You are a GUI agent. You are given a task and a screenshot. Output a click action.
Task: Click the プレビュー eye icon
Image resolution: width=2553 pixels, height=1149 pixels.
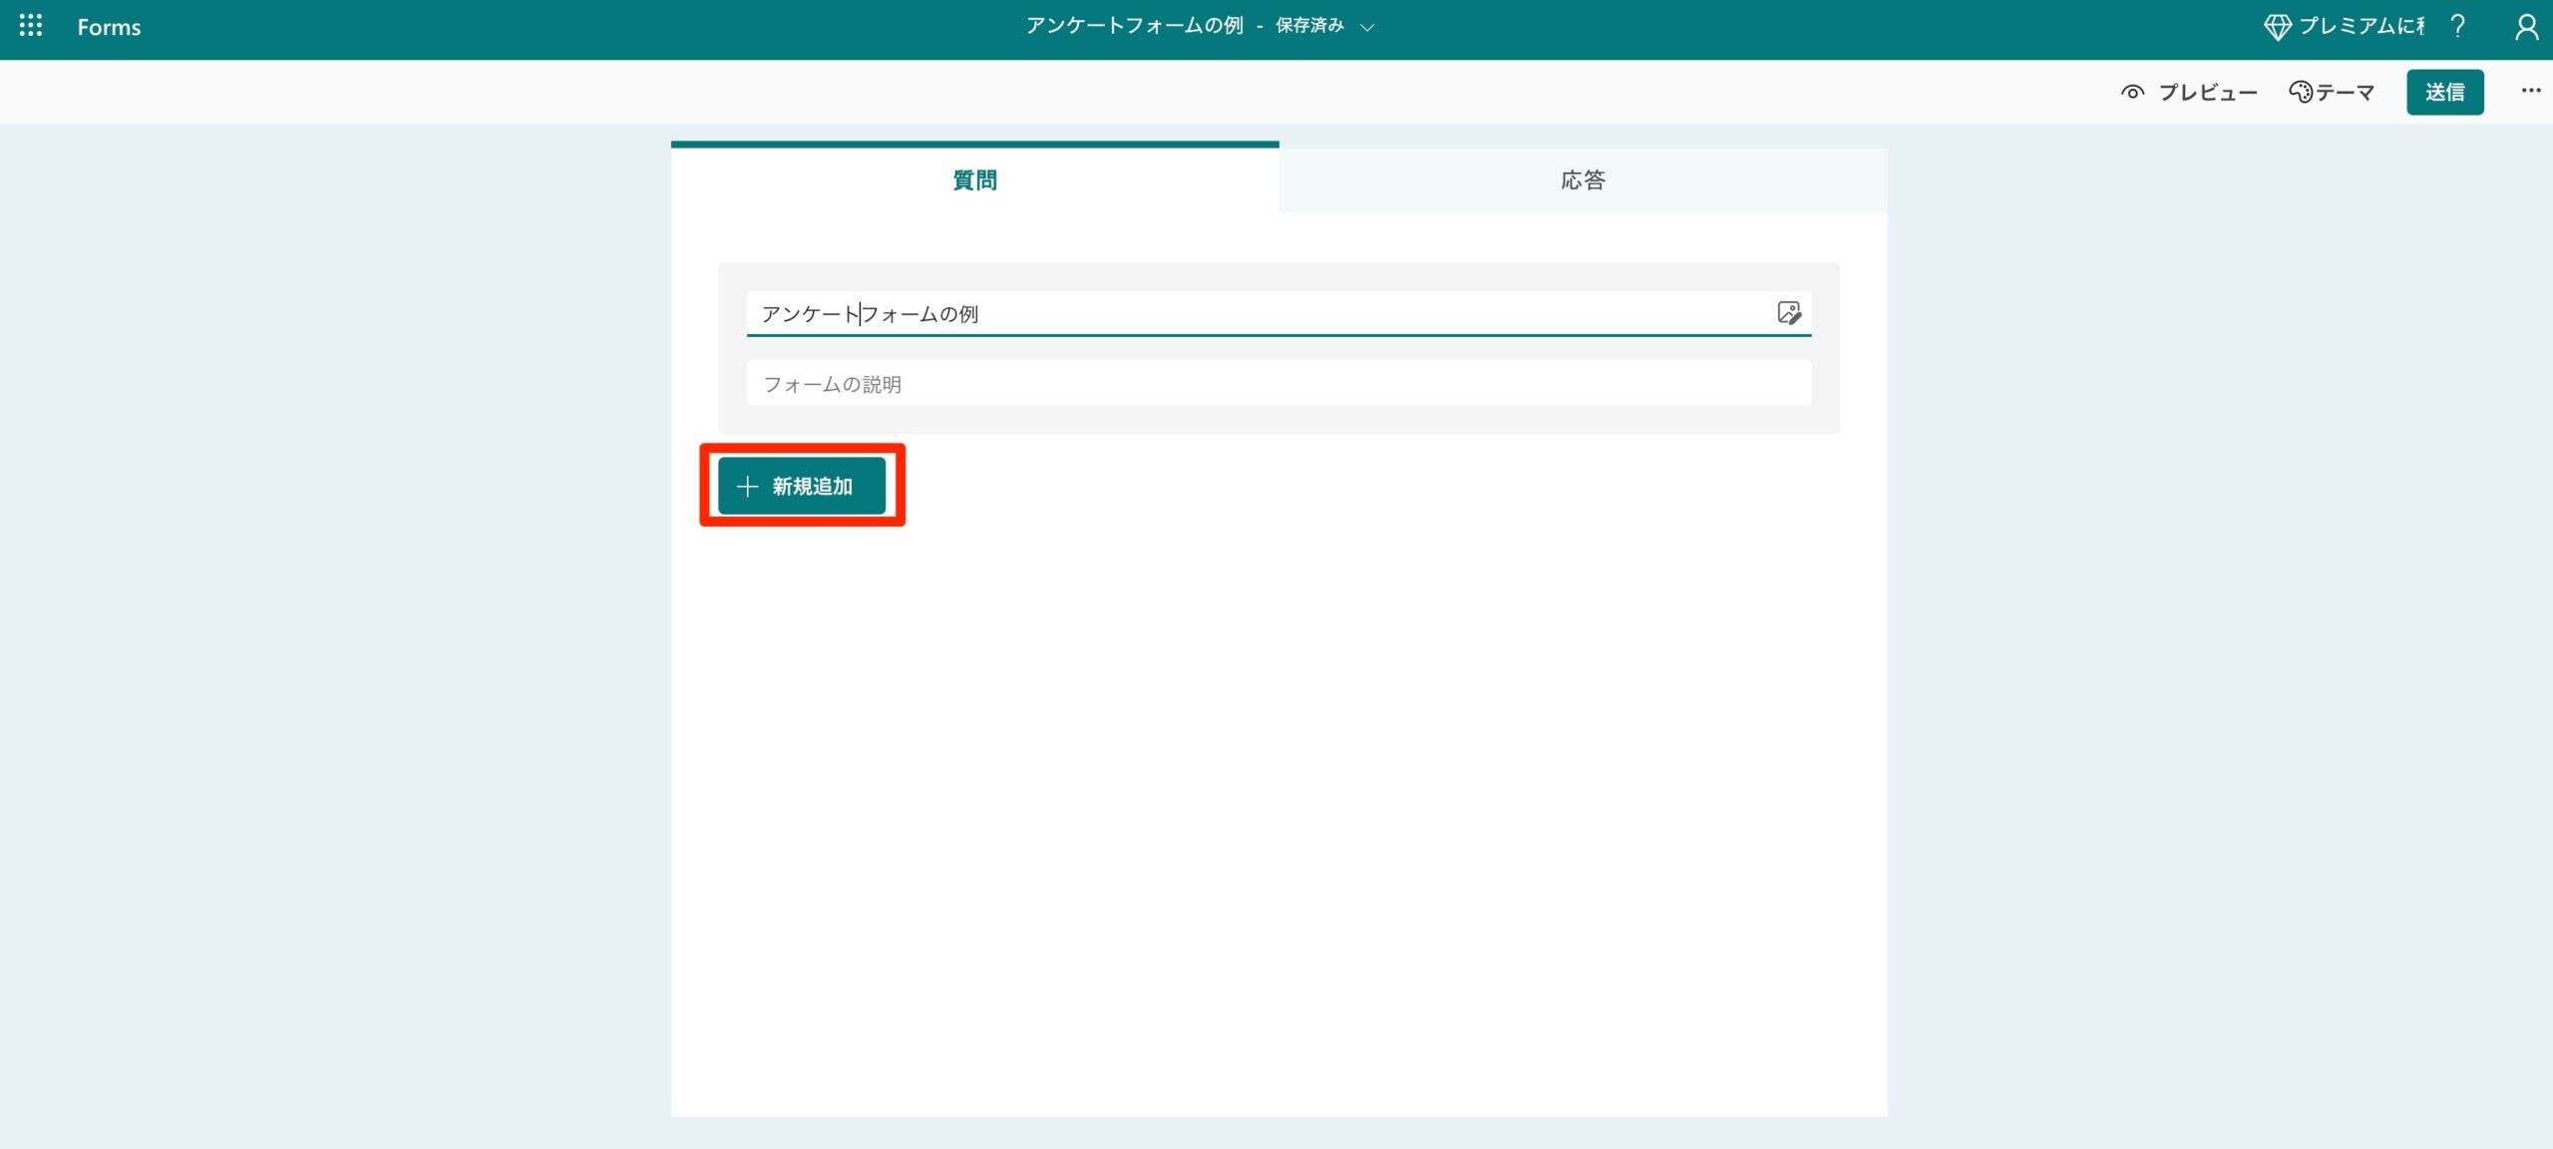pos(2134,92)
